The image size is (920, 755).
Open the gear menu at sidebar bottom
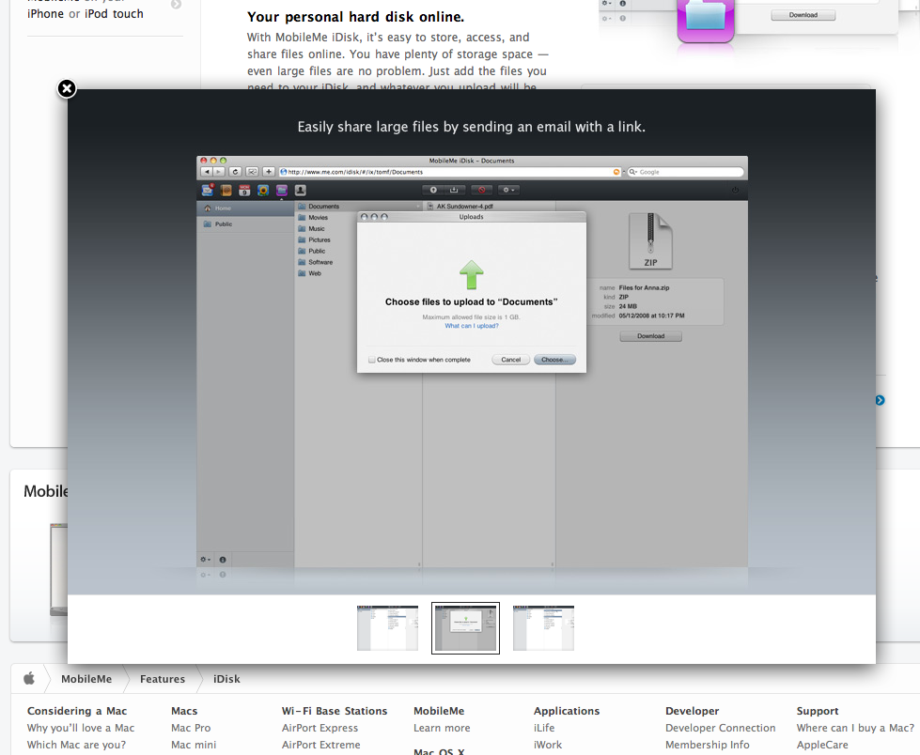pos(205,560)
